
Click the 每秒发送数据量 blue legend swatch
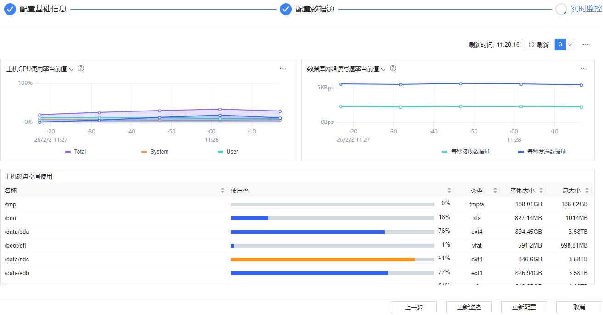click(x=521, y=152)
